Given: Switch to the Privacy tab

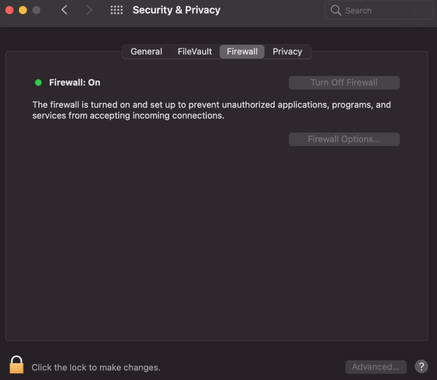Looking at the screenshot, I should pyautogui.click(x=288, y=51).
